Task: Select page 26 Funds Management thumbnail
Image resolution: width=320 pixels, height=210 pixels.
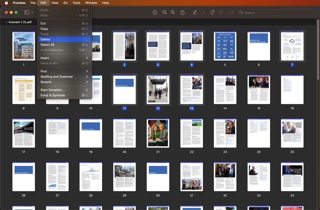Action: click(24, 177)
